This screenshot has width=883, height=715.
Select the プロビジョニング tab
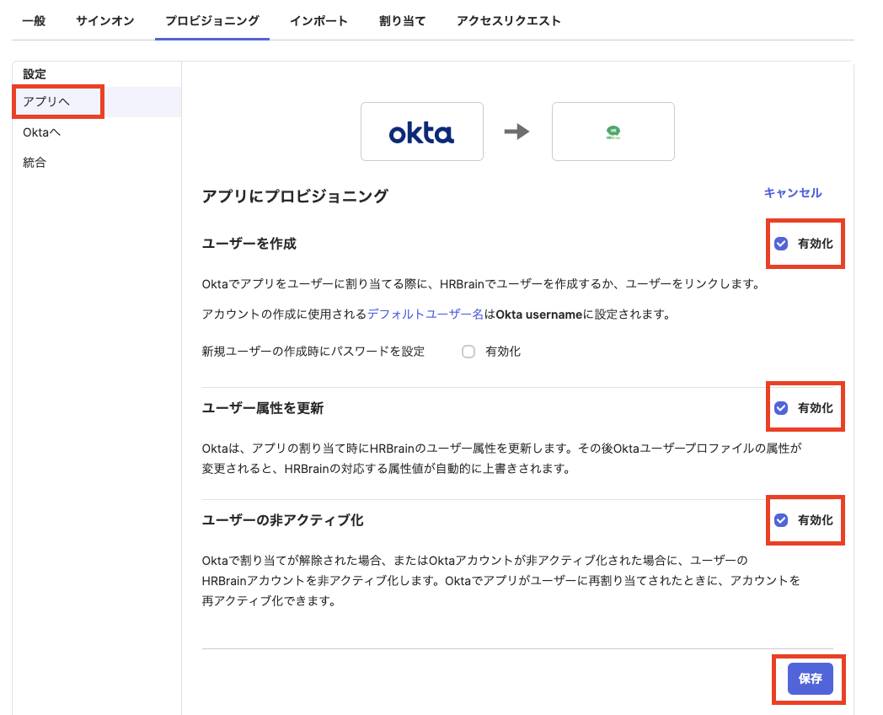(x=211, y=21)
